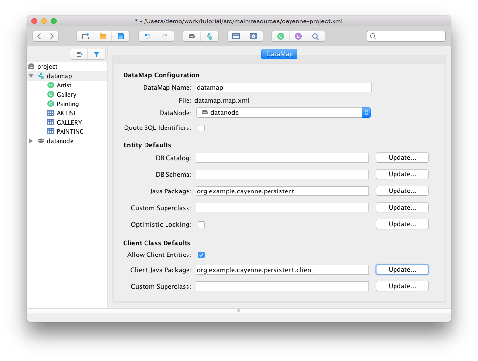Screen dimensions: 478x361
Task: Click the filter funnel icon in sidebar
Action: 97,54
